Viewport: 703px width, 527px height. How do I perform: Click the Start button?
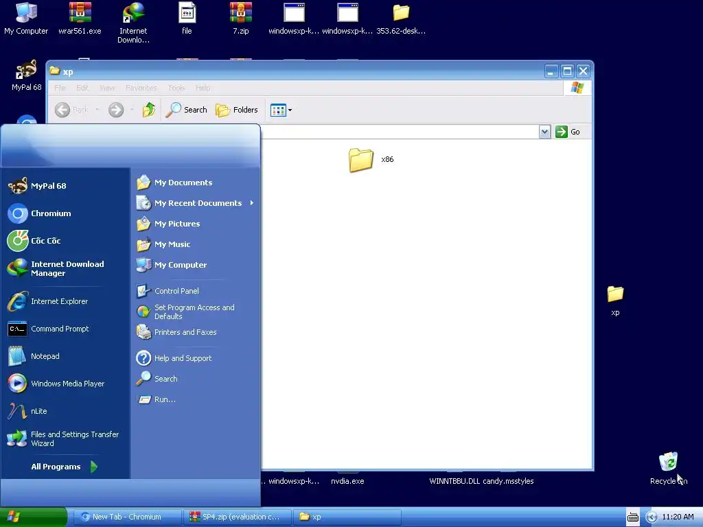[x=33, y=517]
